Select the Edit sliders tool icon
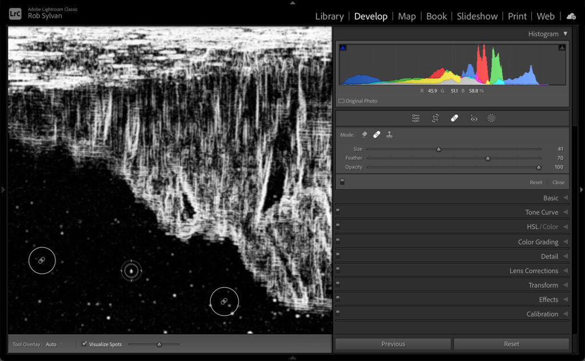Screen dimensions: 585x361 tap(415, 118)
